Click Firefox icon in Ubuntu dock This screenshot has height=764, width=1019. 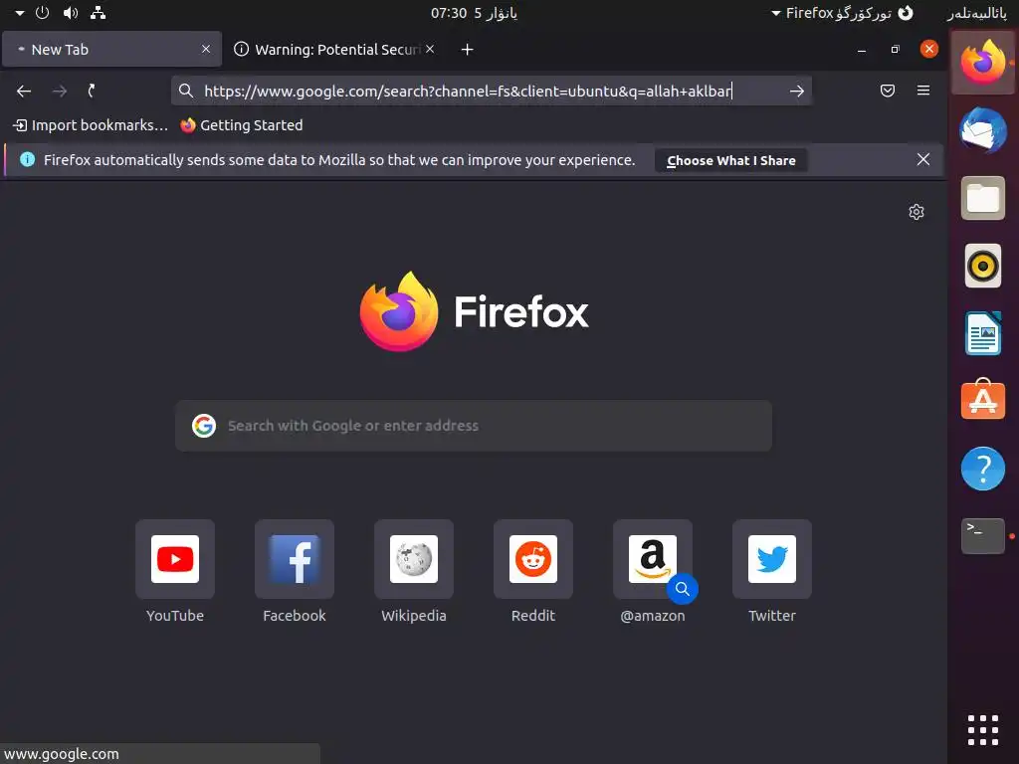tap(982, 63)
